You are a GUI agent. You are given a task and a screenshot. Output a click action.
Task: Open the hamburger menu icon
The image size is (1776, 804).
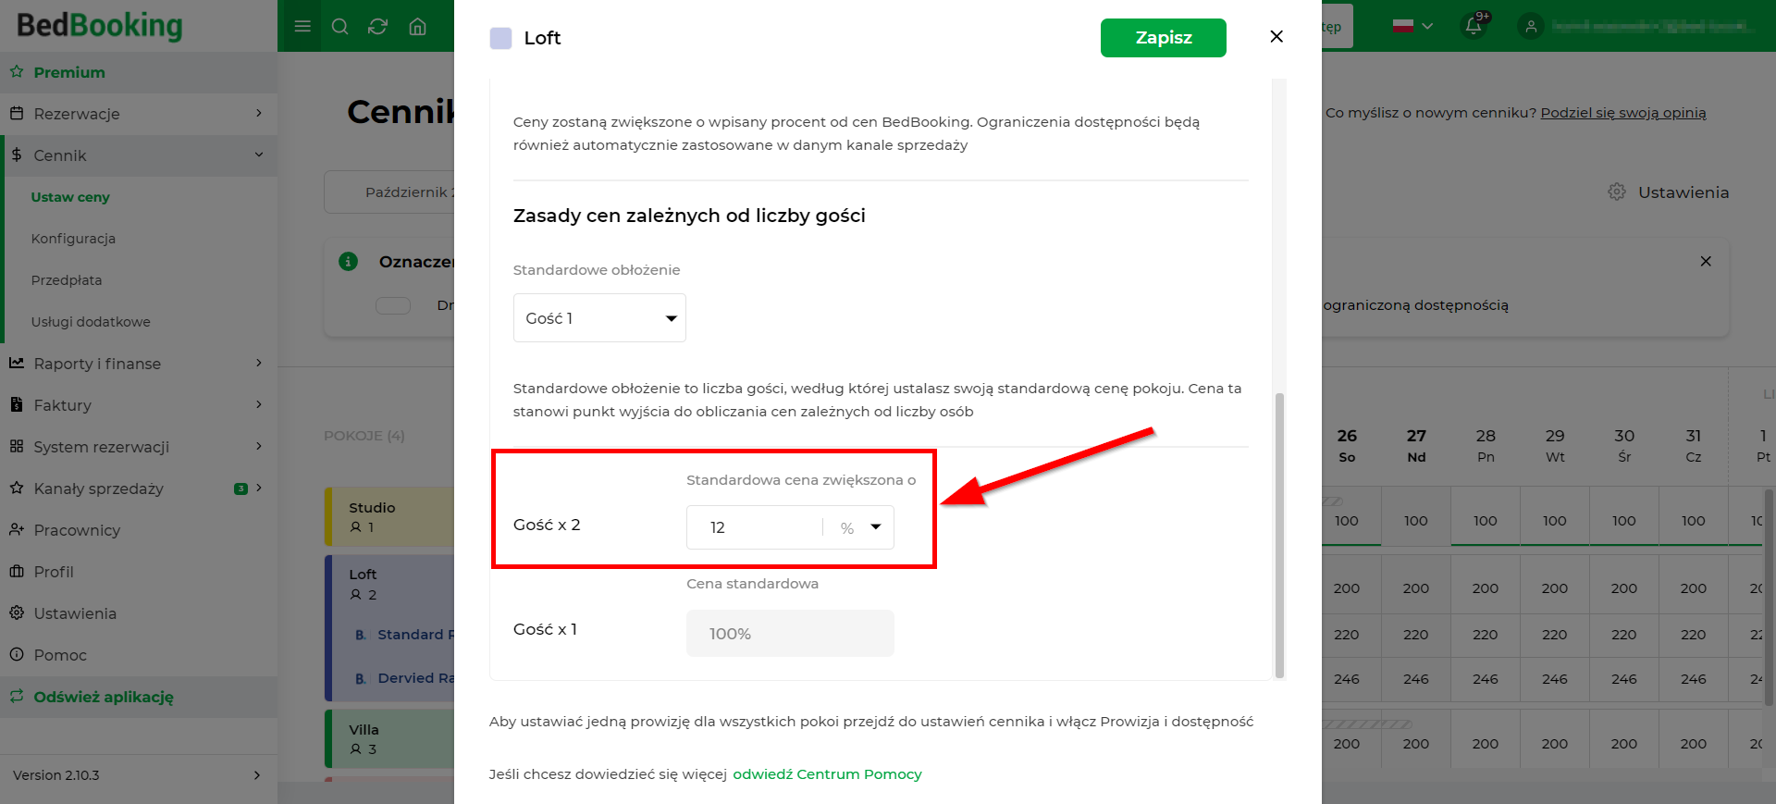[x=302, y=26]
